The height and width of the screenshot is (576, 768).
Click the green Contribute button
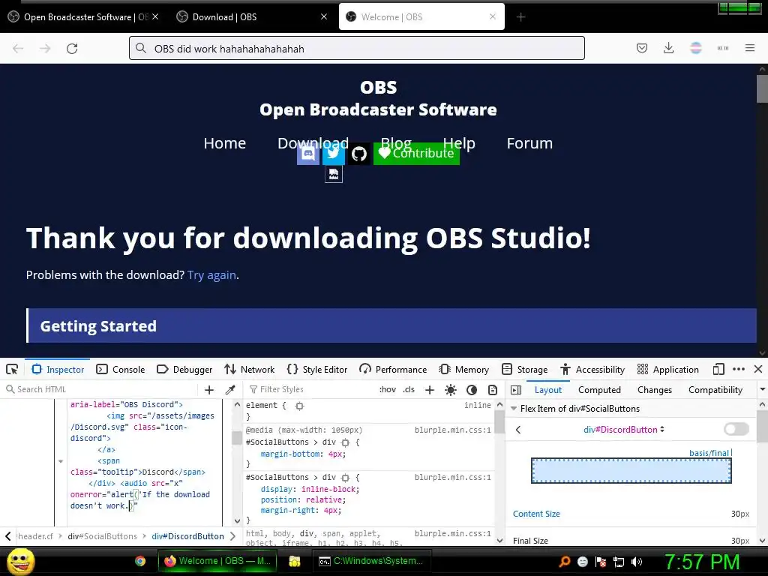[416, 154]
